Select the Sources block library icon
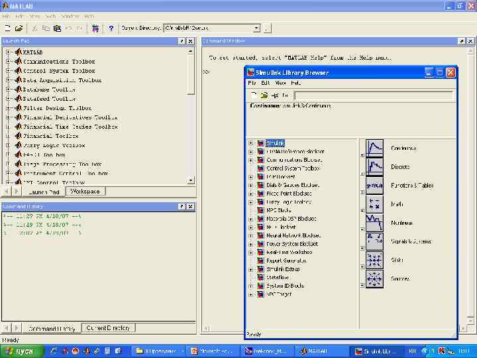The image size is (477, 358). (x=374, y=278)
